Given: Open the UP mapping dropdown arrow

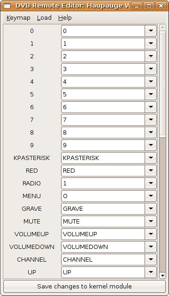Looking at the screenshot, I should (x=151, y=272).
